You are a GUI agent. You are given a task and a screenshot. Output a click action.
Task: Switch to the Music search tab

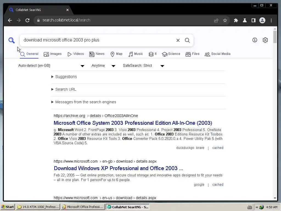coord(136,54)
